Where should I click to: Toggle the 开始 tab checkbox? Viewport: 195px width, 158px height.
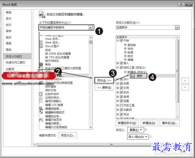click(x=121, y=40)
